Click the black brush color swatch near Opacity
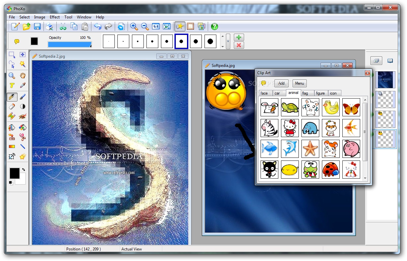Screen dimensions: 407x261 click(34, 41)
